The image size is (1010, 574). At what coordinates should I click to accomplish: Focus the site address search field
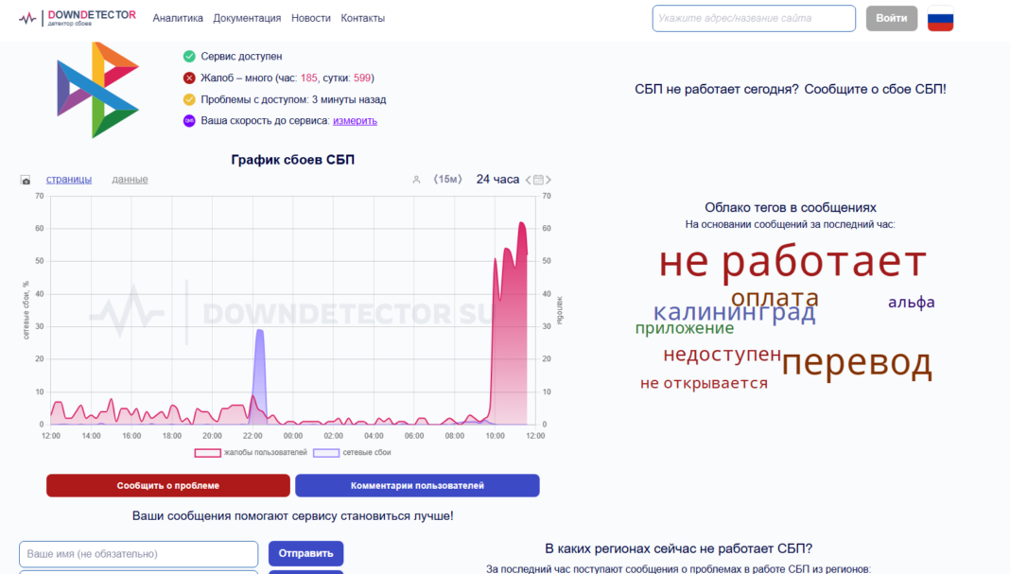coord(753,18)
